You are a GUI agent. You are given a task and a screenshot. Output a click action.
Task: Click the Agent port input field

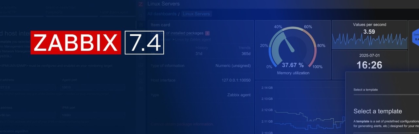point(93,88)
